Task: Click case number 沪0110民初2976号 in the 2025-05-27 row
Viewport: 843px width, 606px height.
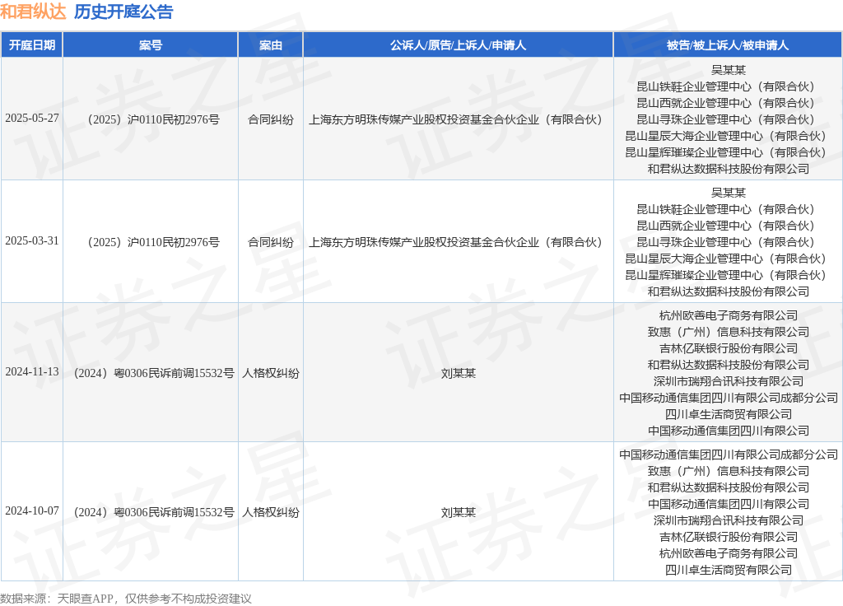Action: pyautogui.click(x=173, y=119)
